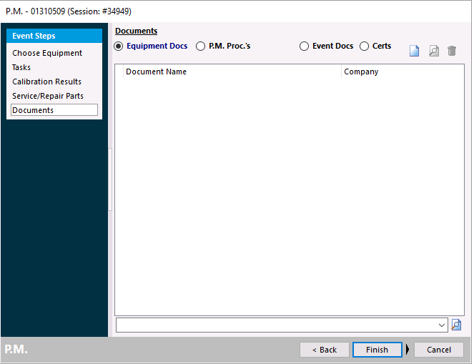Click the browse icon beside the bottom combo box
The height and width of the screenshot is (364, 474).
point(456,325)
